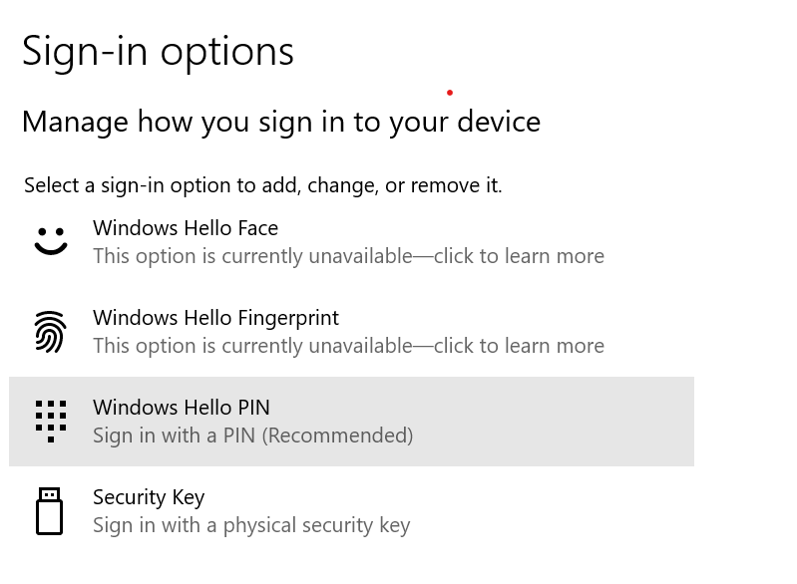Expand the Windows Hello Fingerprint option title

pyautogui.click(x=215, y=318)
